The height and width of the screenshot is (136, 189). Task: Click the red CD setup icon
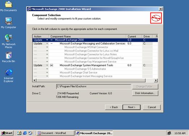[x=156, y=18]
